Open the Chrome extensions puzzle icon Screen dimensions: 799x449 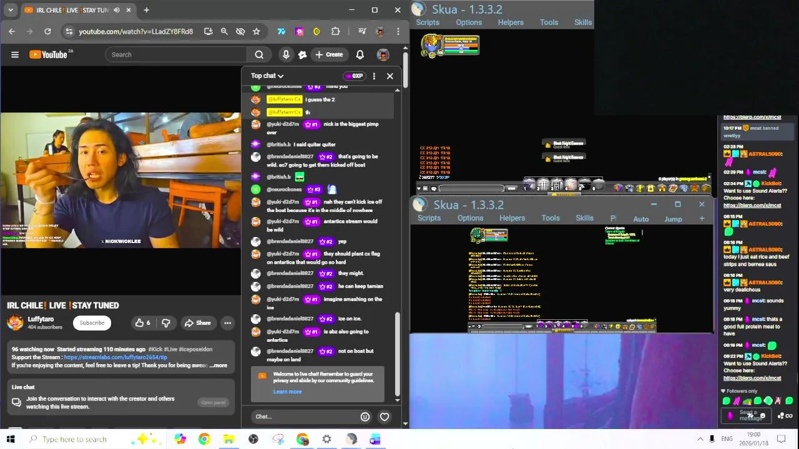tap(336, 31)
